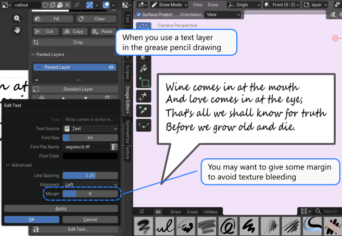This screenshot has width=342, height=236.
Task: Click the pin image icon
Action: pos(77,5)
